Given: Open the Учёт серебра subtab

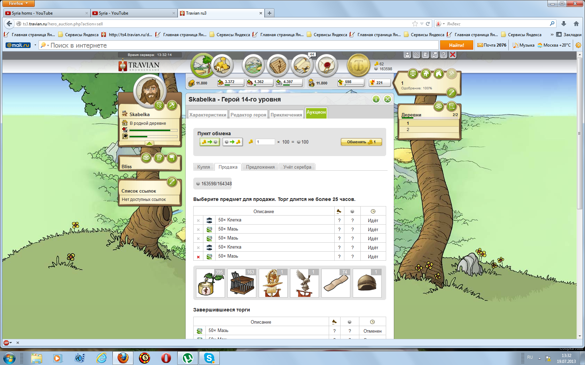Looking at the screenshot, I should 297,167.
